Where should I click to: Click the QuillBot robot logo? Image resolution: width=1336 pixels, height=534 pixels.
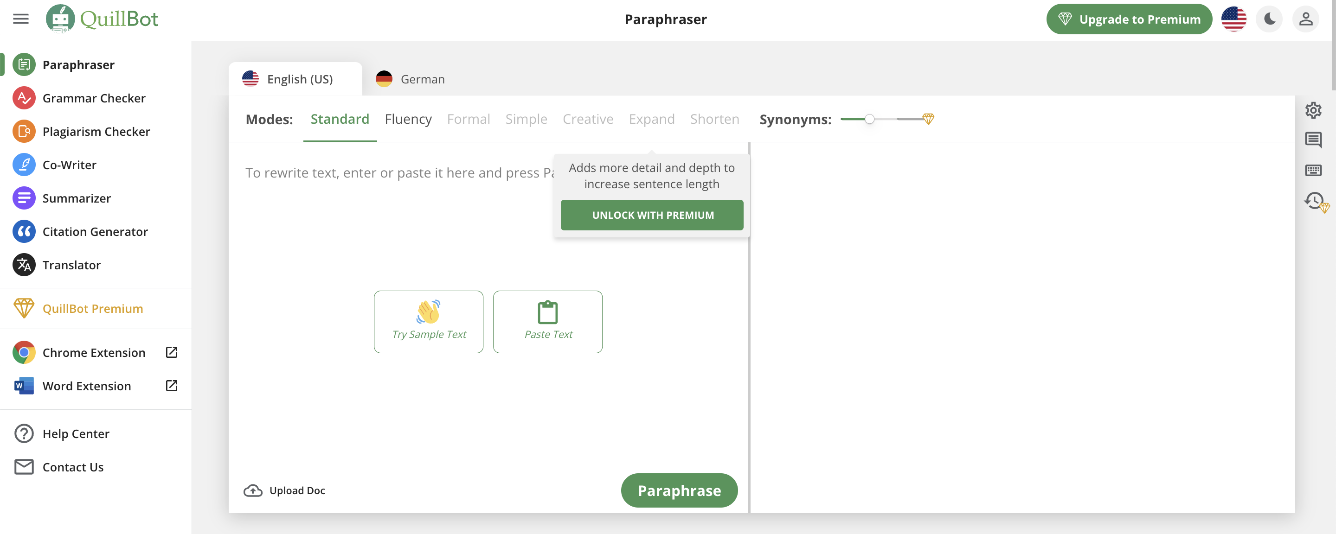point(60,19)
